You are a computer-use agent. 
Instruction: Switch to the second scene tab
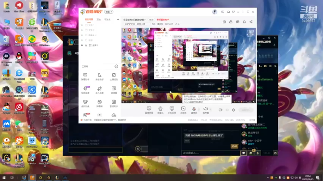pyautogui.click(x=99, y=19)
